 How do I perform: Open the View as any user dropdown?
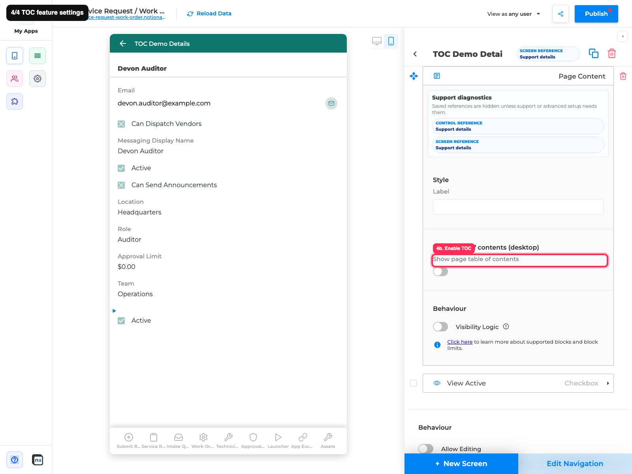(x=513, y=14)
